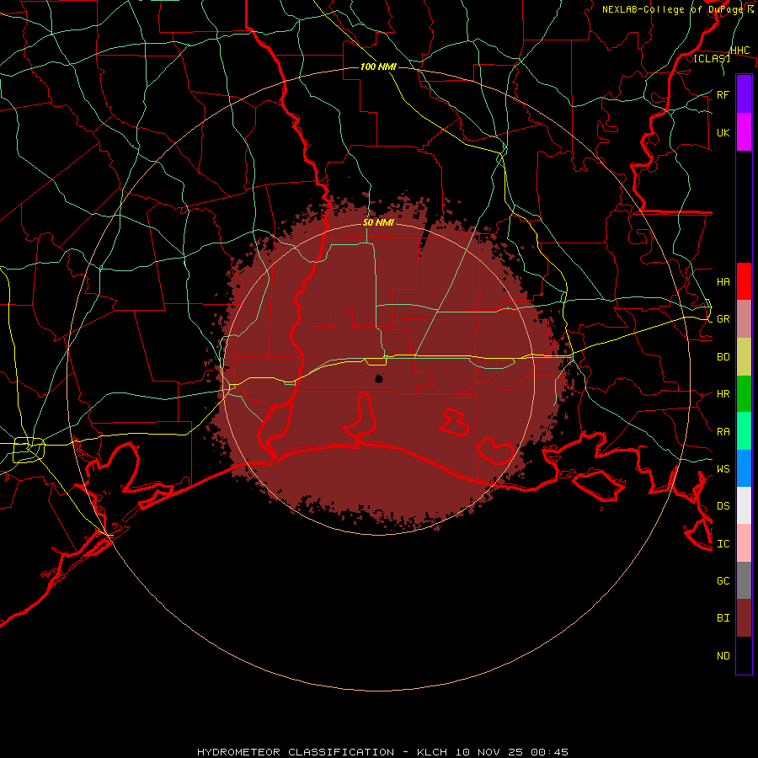Click the 100 NMI range ring label
758x758 pixels.
coord(378,67)
